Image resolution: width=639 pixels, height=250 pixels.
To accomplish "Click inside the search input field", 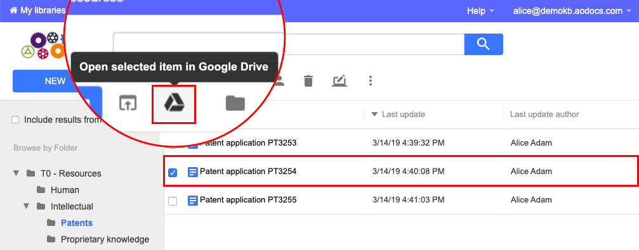I will pyautogui.click(x=289, y=44).
